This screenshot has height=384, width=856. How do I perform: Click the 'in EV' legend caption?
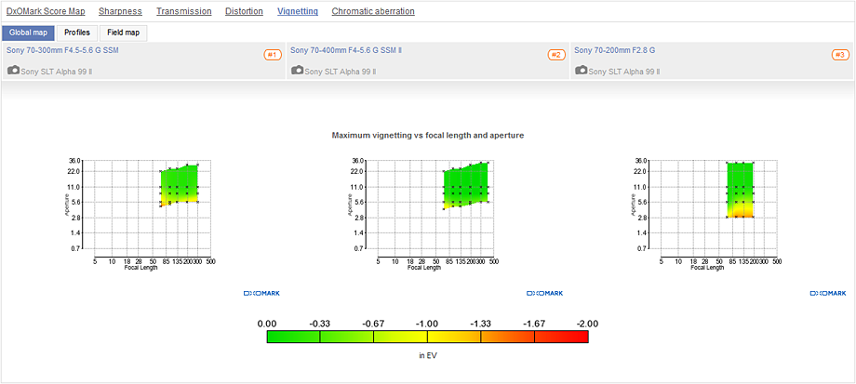428,355
